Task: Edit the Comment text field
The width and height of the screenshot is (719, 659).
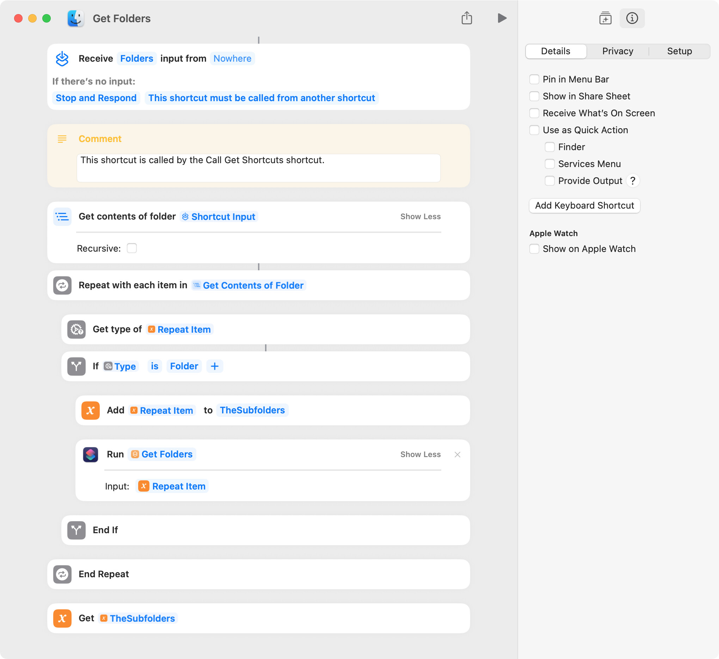Action: (x=259, y=168)
